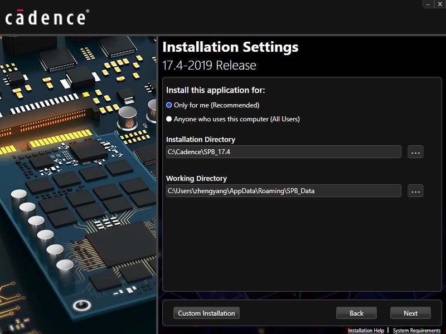The image size is (446, 334).
Task: Click the '17.4-2019 Release' version text
Action: click(210, 65)
